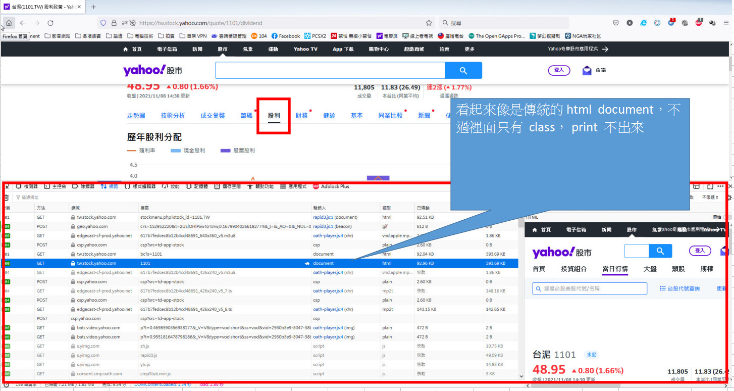
Task: Switch to the 同業比較 stock tab
Action: click(x=391, y=116)
